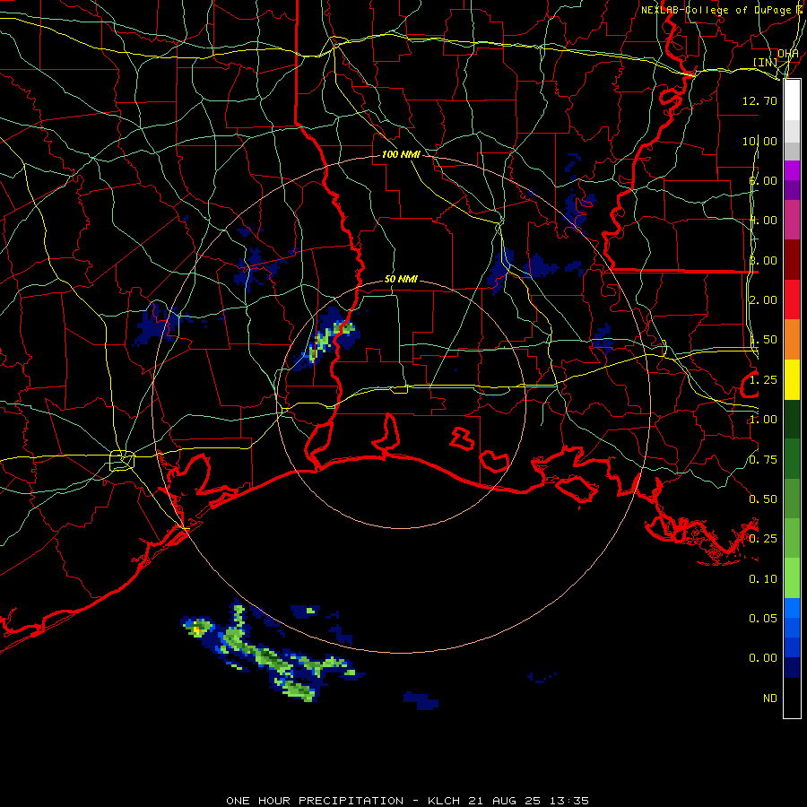The height and width of the screenshot is (807, 807).
Task: Click the ONE HOUR PRECIPITATION KLCH caption
Action: 408,801
